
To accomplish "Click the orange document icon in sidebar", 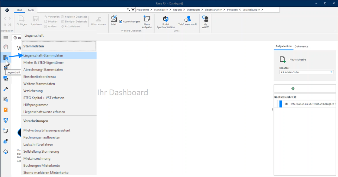I will pos(6,110).
